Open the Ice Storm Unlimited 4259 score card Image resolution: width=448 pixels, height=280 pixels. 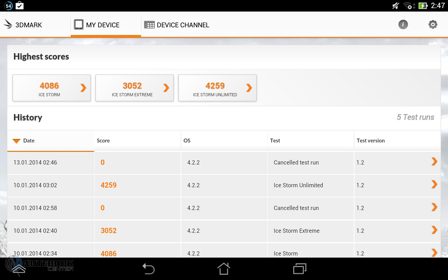point(217,88)
